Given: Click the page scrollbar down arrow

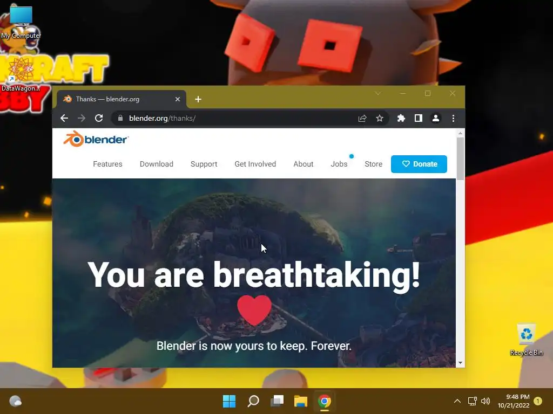Looking at the screenshot, I should (x=460, y=363).
